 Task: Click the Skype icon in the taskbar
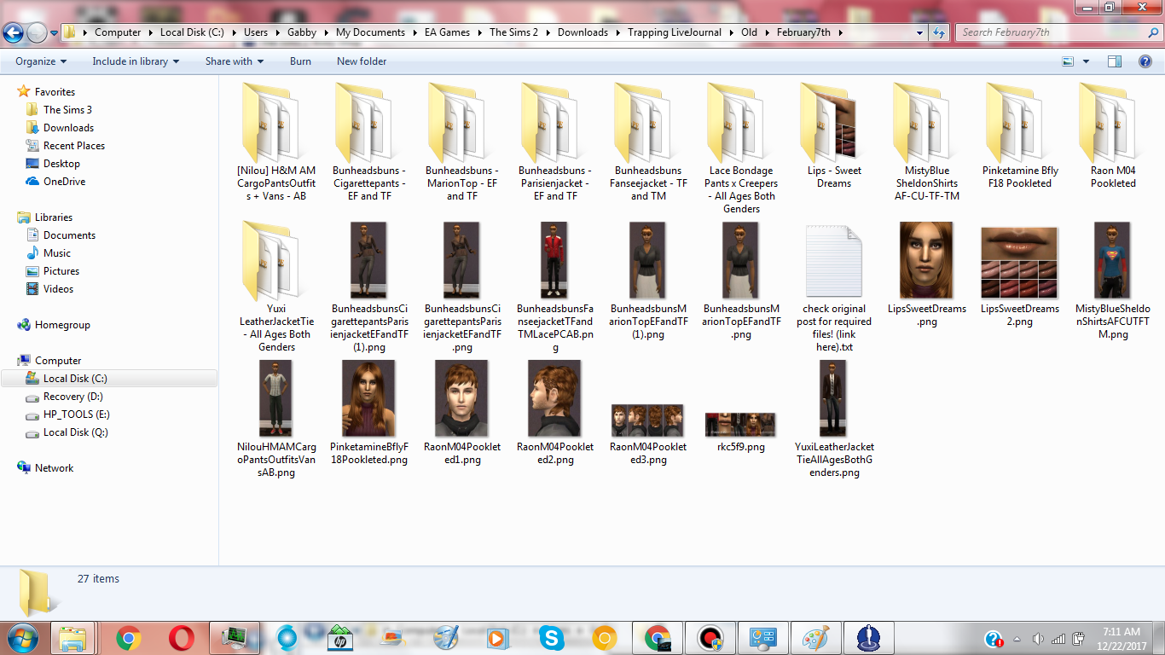551,638
